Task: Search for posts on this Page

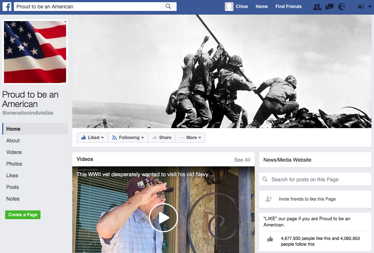Action: point(315,179)
